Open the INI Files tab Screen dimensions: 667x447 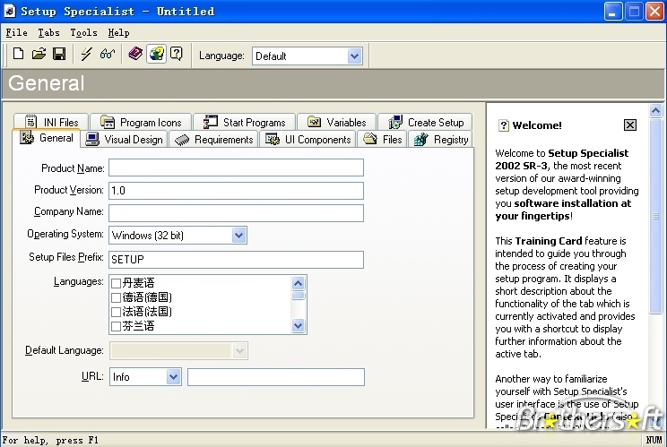click(51, 122)
